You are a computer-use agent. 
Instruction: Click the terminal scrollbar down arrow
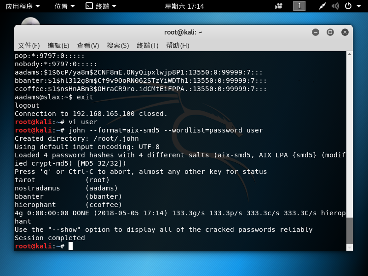[350, 247]
